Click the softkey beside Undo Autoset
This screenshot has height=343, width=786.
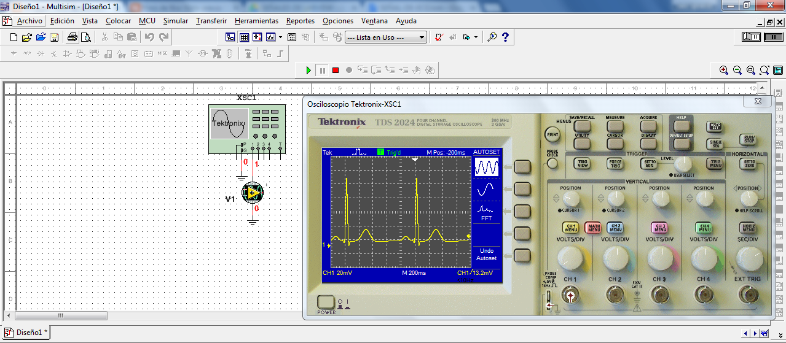pyautogui.click(x=522, y=256)
